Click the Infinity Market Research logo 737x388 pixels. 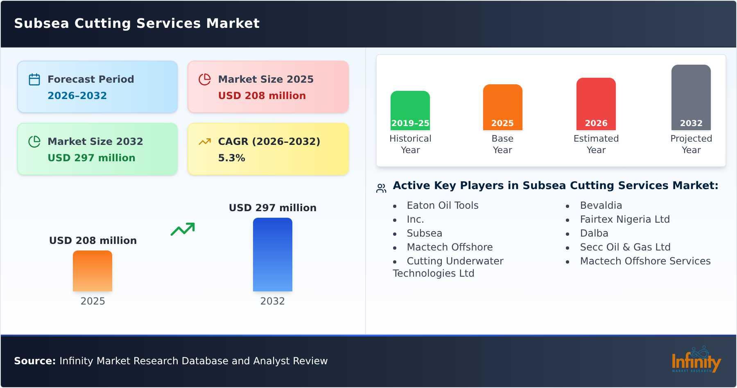[x=696, y=359]
